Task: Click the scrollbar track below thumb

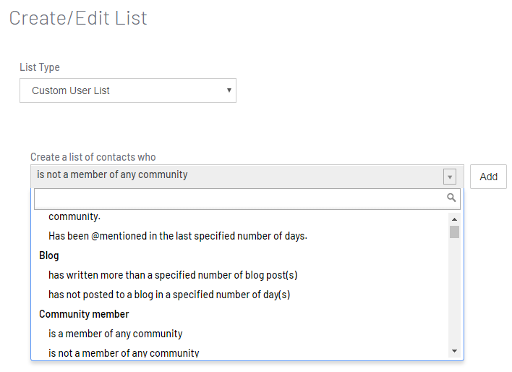Action: (454, 292)
